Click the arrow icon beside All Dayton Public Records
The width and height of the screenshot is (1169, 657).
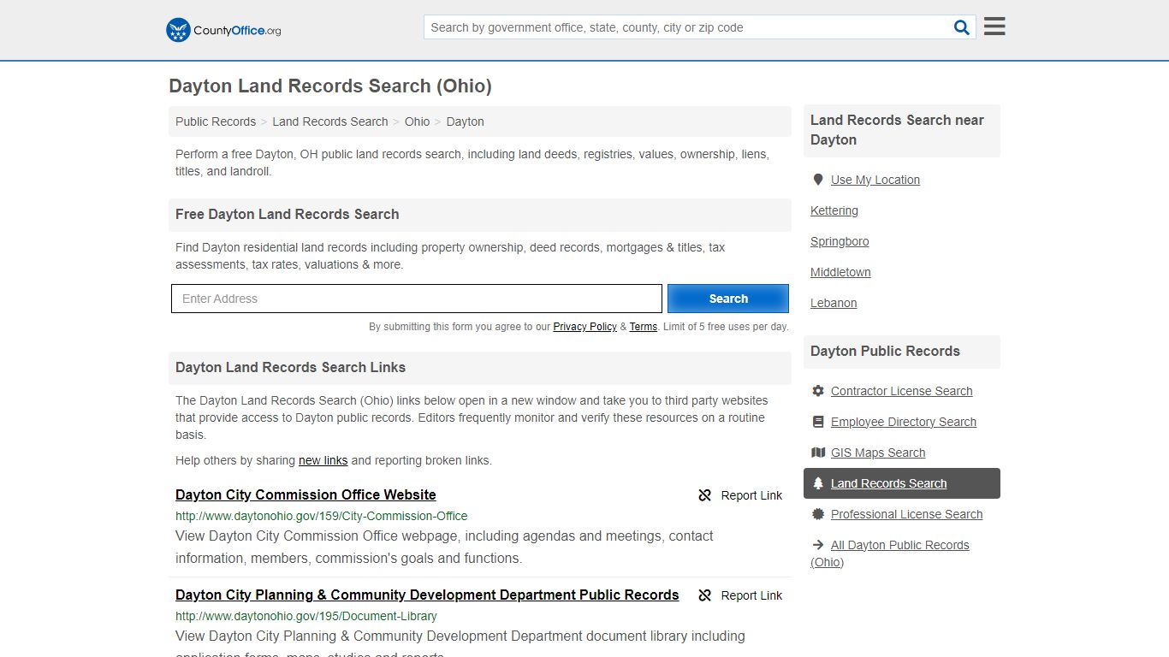coord(818,545)
